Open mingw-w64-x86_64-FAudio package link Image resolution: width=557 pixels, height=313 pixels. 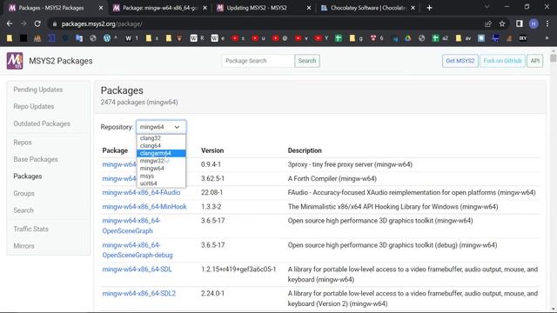pos(141,192)
